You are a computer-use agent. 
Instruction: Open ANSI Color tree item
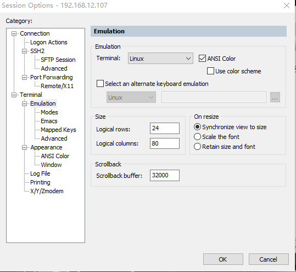pos(55,156)
